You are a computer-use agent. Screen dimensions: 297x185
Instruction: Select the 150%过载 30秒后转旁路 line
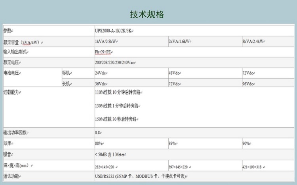point(118,119)
